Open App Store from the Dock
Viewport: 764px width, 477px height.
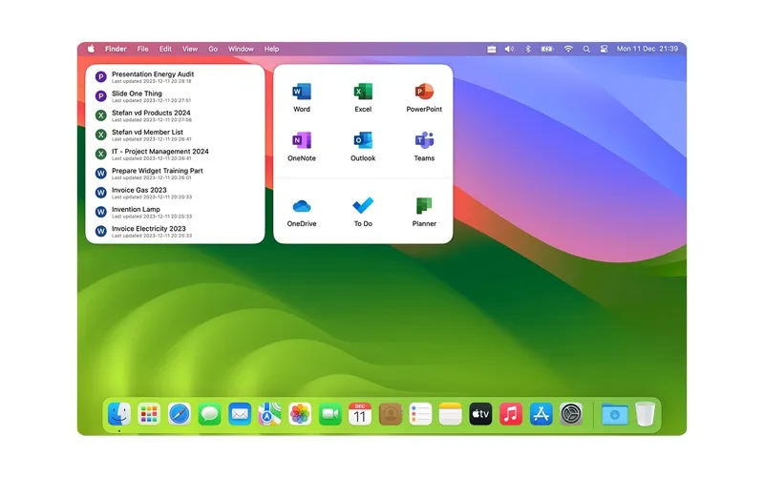click(x=541, y=414)
